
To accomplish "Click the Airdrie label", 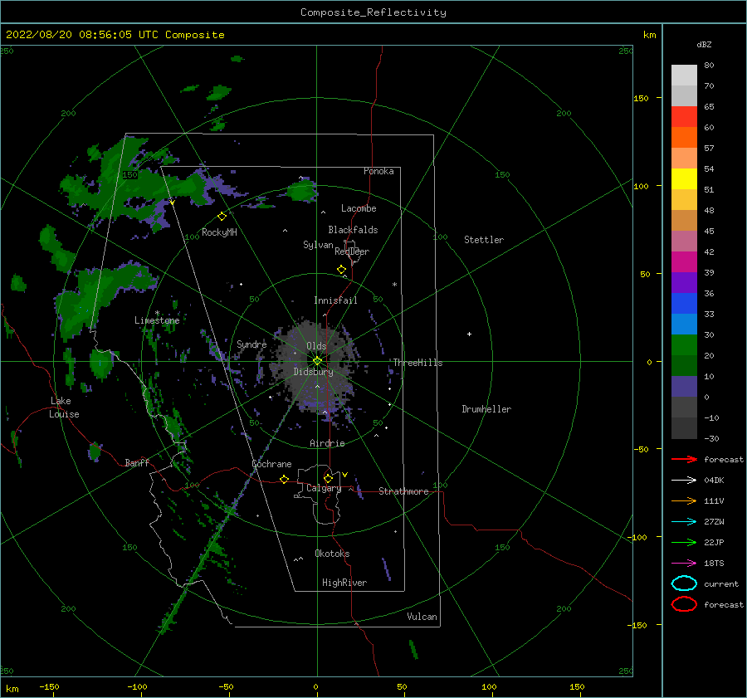I will (327, 443).
